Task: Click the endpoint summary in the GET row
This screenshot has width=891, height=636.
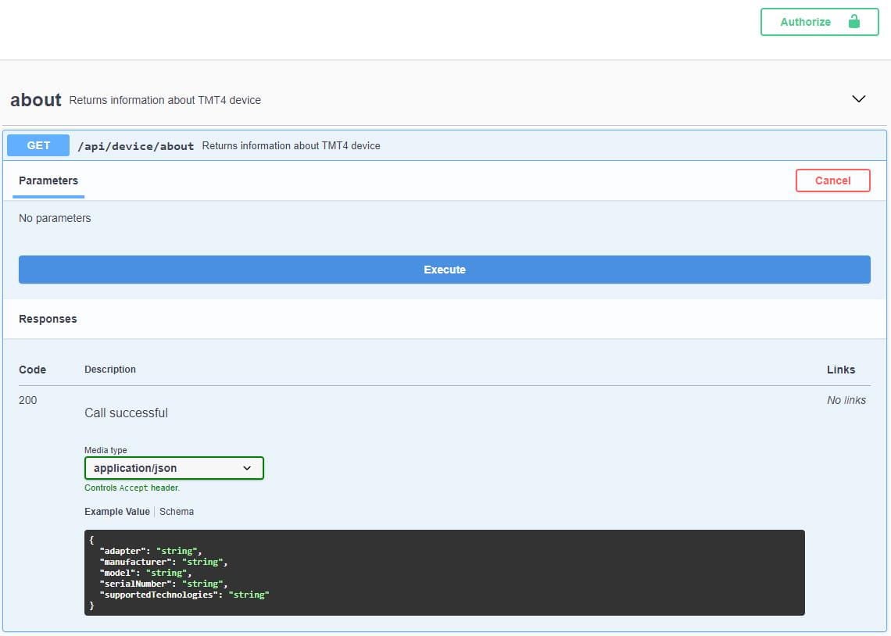Action: (x=291, y=145)
